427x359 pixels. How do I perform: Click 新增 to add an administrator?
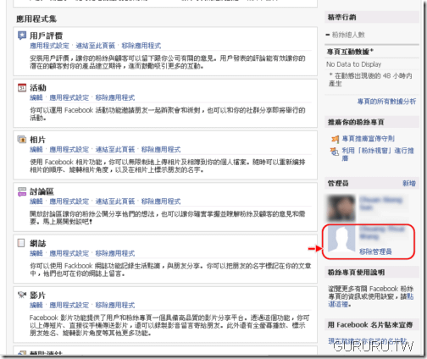coord(409,184)
